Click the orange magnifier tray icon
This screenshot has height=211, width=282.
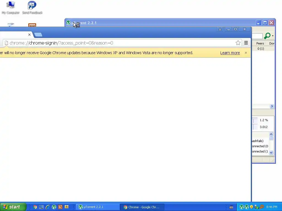point(262,207)
